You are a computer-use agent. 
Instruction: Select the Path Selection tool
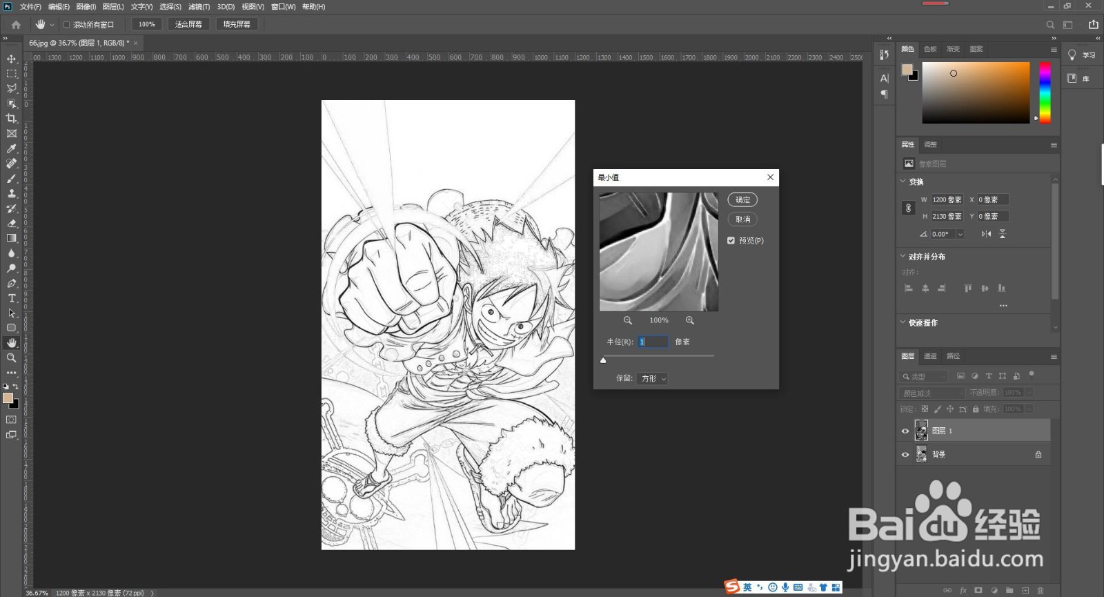coord(12,313)
